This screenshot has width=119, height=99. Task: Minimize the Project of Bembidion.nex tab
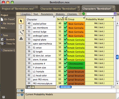point(36,7)
